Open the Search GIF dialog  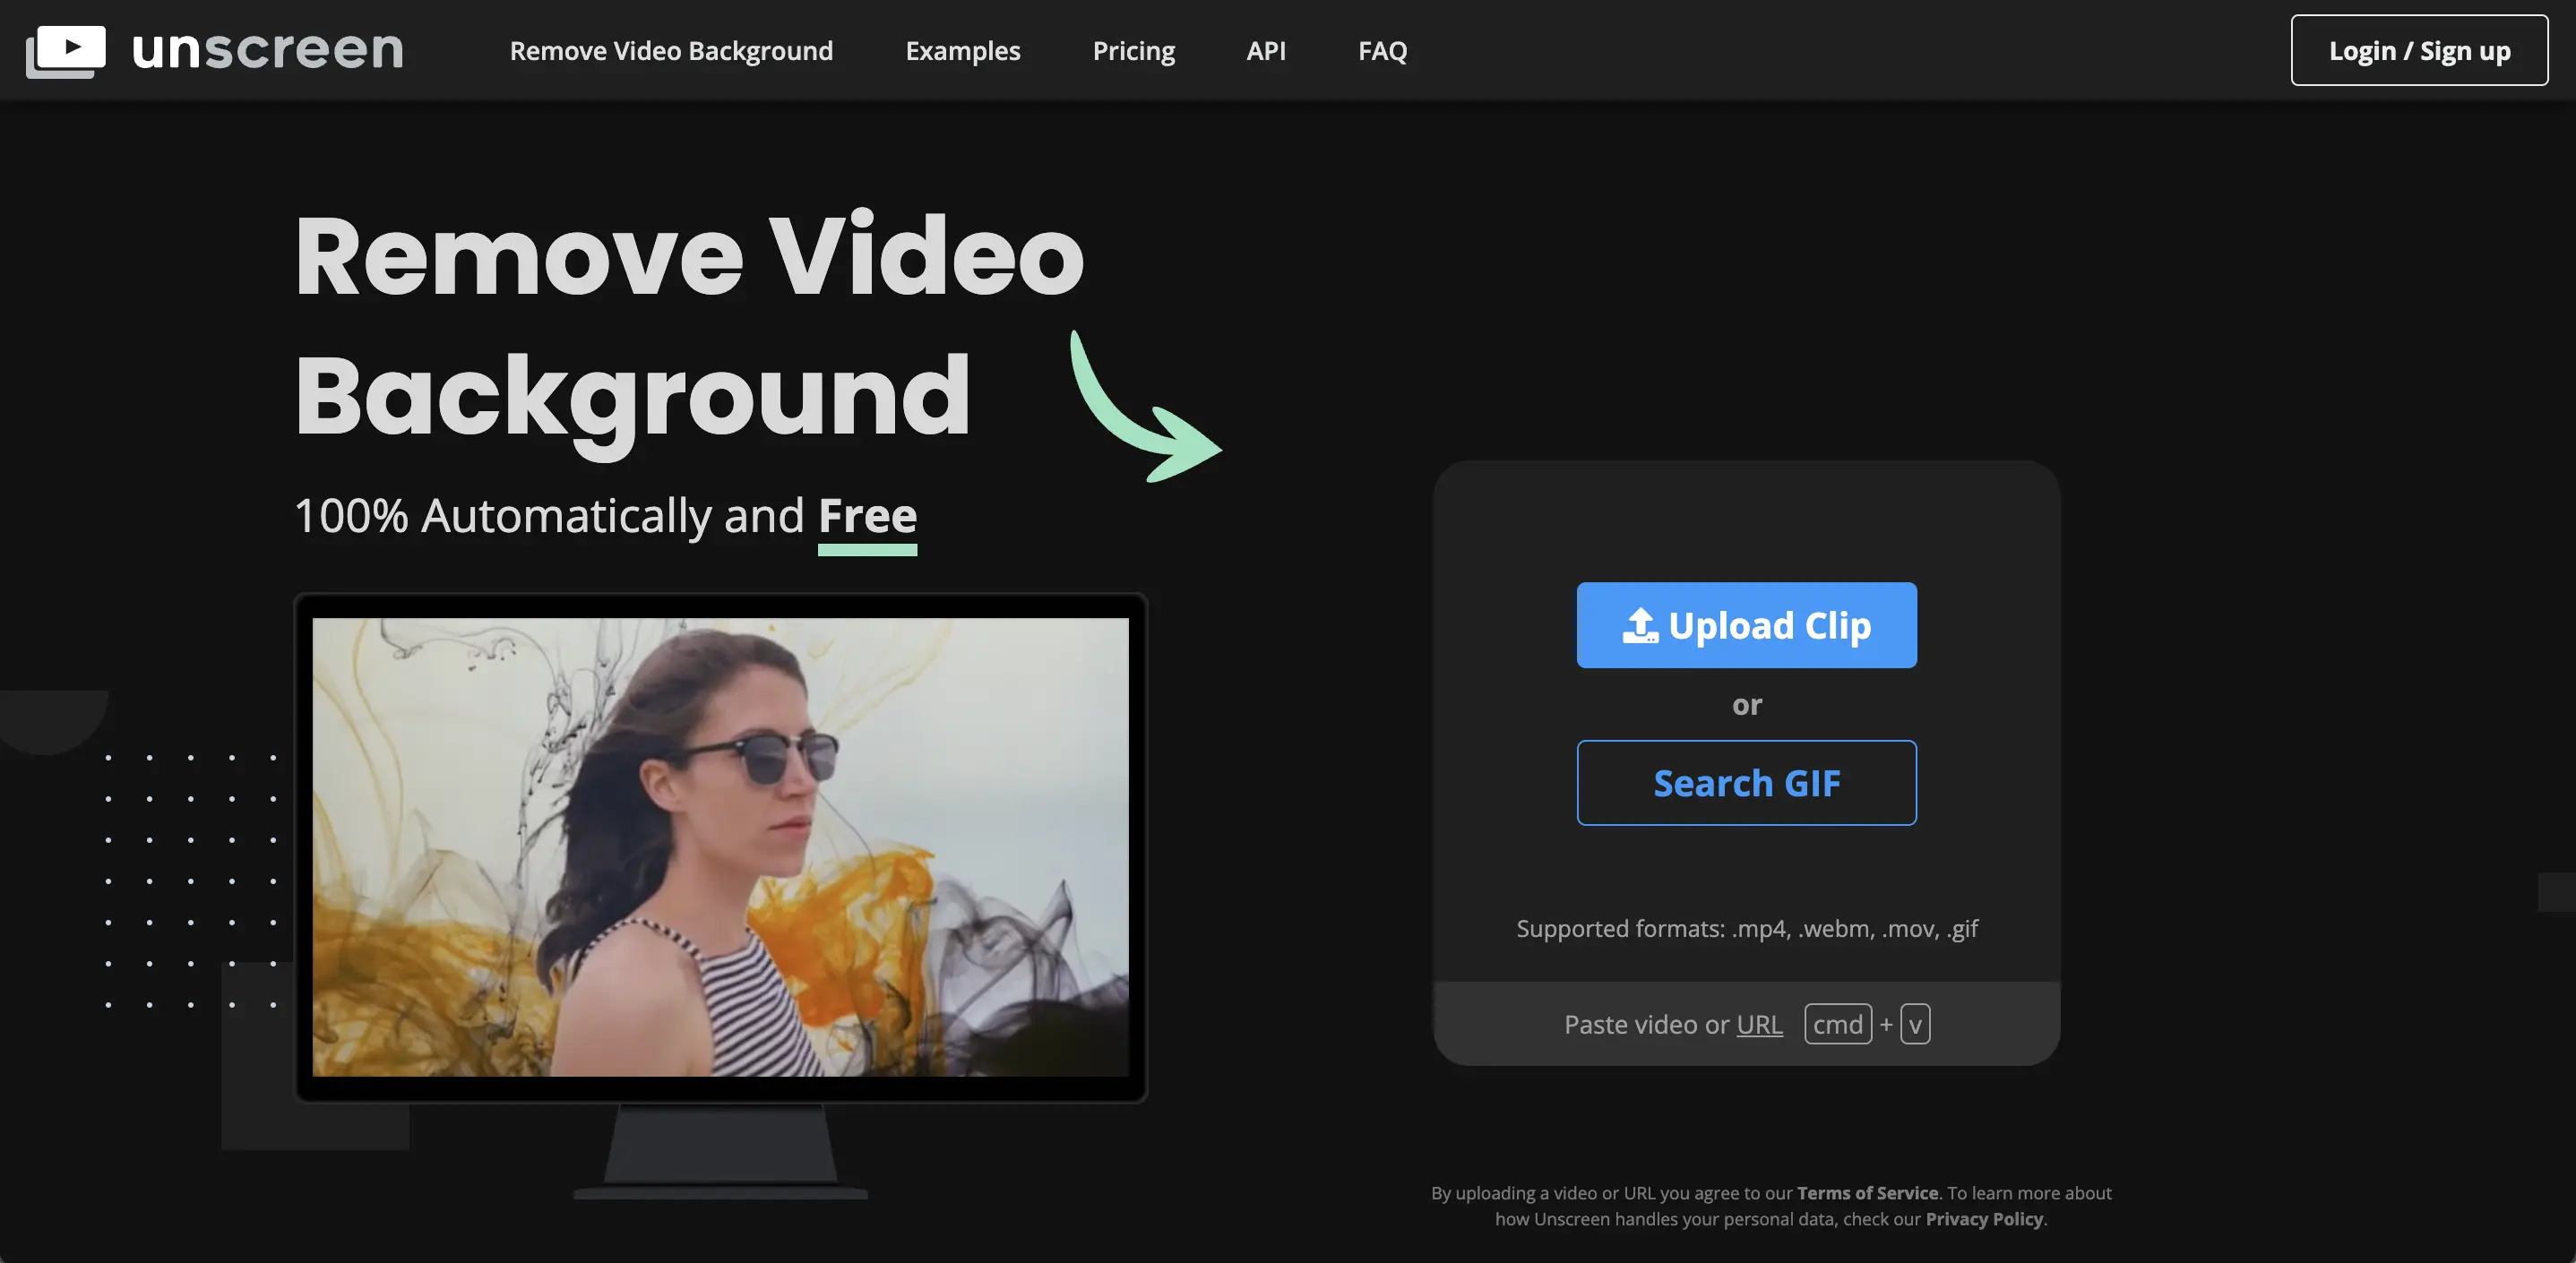[x=1747, y=783]
